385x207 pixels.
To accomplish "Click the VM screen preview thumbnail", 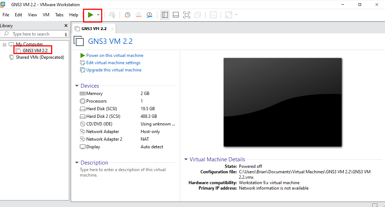I will 282,102.
